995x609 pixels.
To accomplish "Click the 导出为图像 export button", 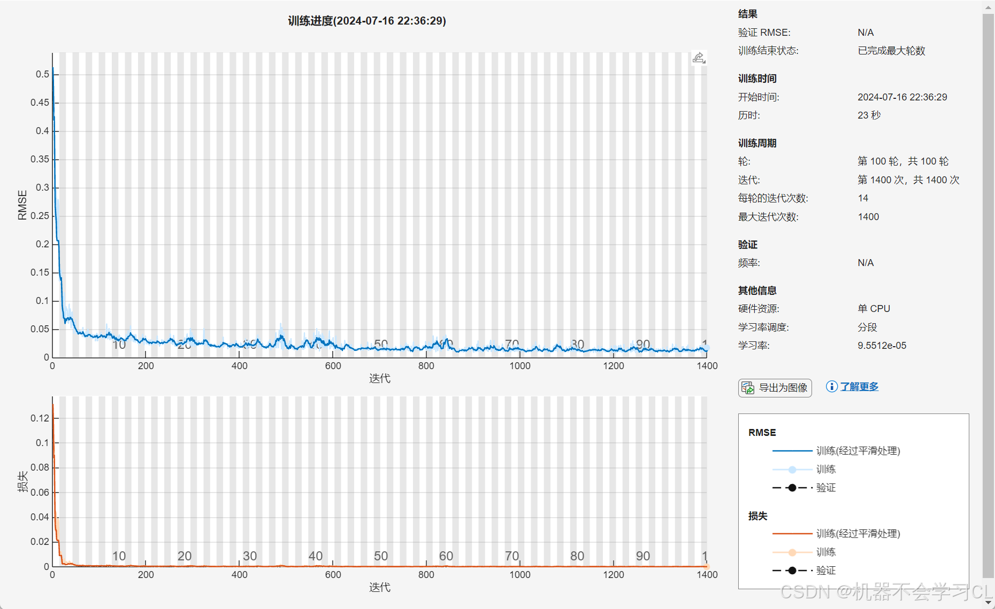I will click(x=775, y=388).
